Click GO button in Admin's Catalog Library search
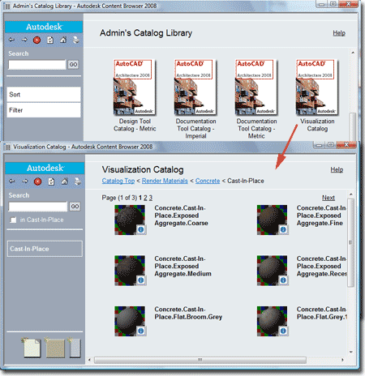 click(73, 65)
